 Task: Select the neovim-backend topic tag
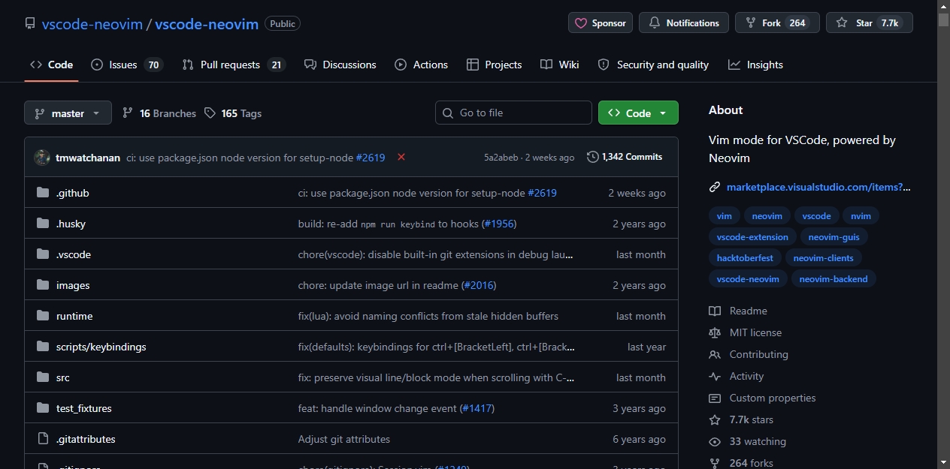[x=834, y=279]
